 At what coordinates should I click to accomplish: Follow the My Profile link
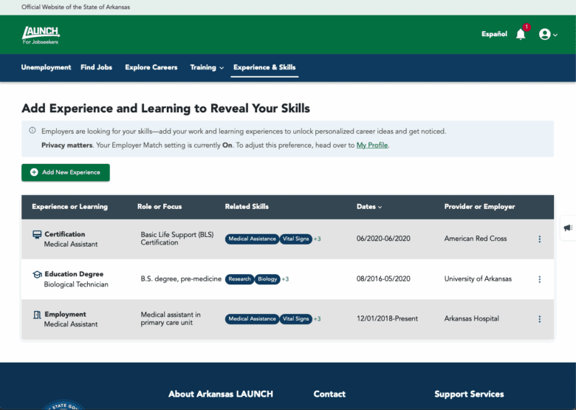click(372, 146)
